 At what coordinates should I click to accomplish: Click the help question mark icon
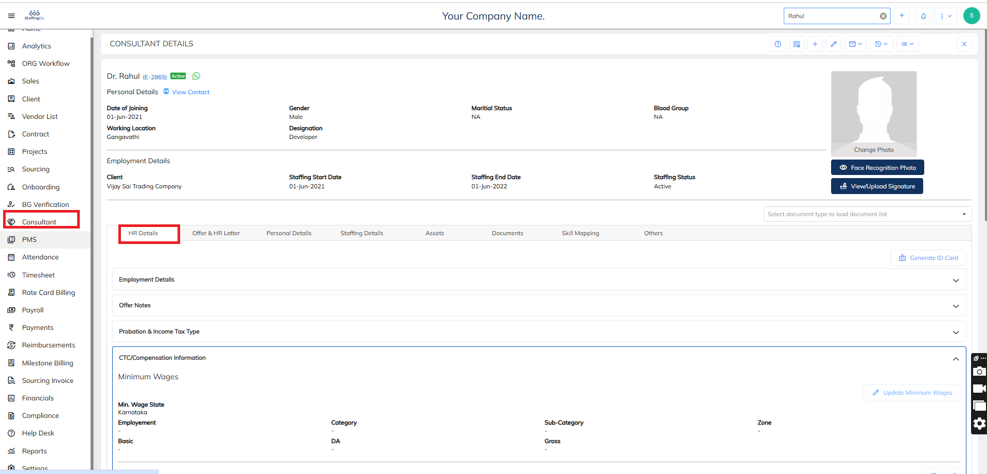(778, 44)
